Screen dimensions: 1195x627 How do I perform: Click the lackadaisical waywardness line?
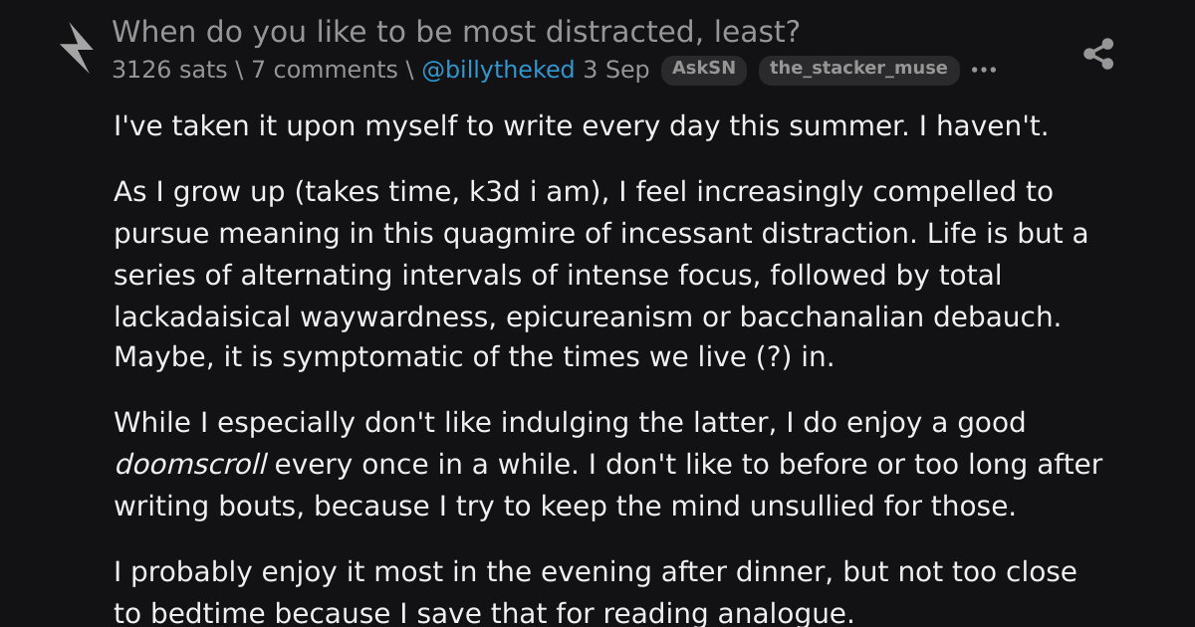[x=588, y=316]
